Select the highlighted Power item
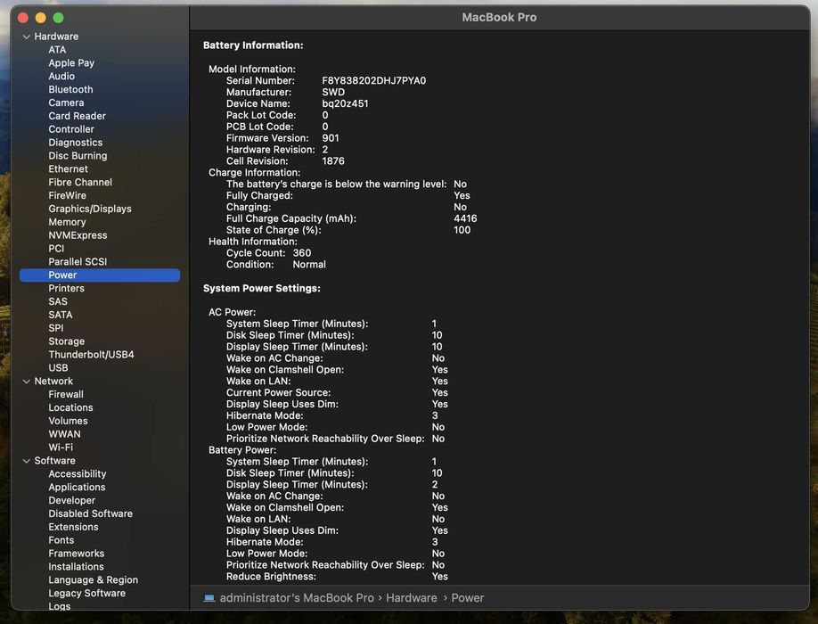The image size is (818, 624). click(100, 275)
